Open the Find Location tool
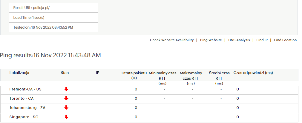 tap(285, 40)
